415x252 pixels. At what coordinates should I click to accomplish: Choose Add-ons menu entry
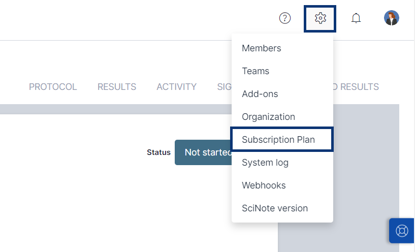click(260, 94)
